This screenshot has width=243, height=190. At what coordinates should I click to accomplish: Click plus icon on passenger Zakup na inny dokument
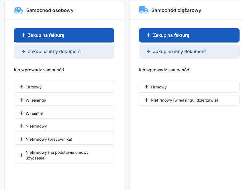(23, 51)
